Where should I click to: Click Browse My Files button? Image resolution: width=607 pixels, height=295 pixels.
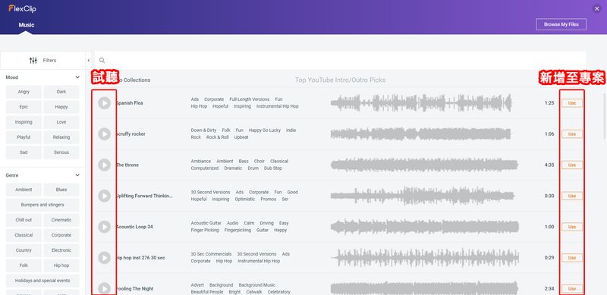[561, 24]
